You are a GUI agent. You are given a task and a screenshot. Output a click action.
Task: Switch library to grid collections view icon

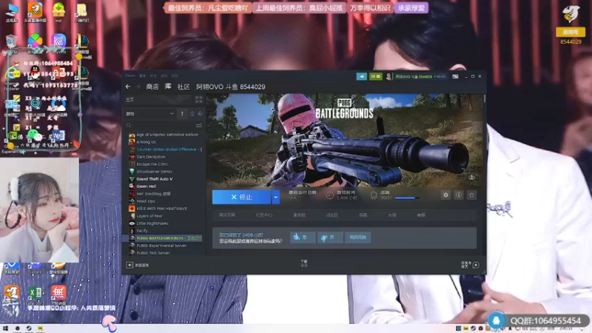pyautogui.click(x=198, y=99)
